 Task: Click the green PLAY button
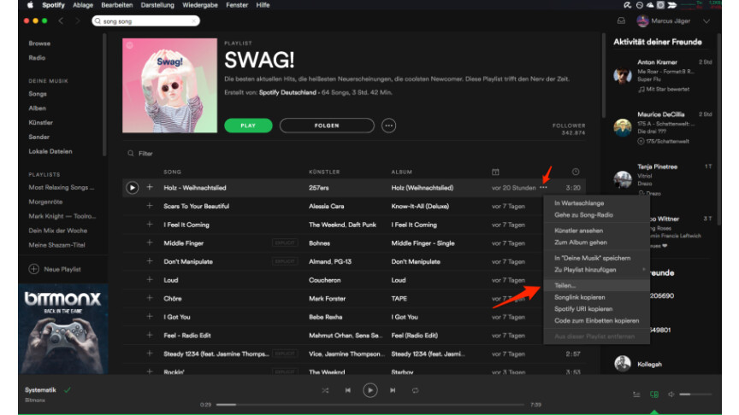tap(248, 126)
